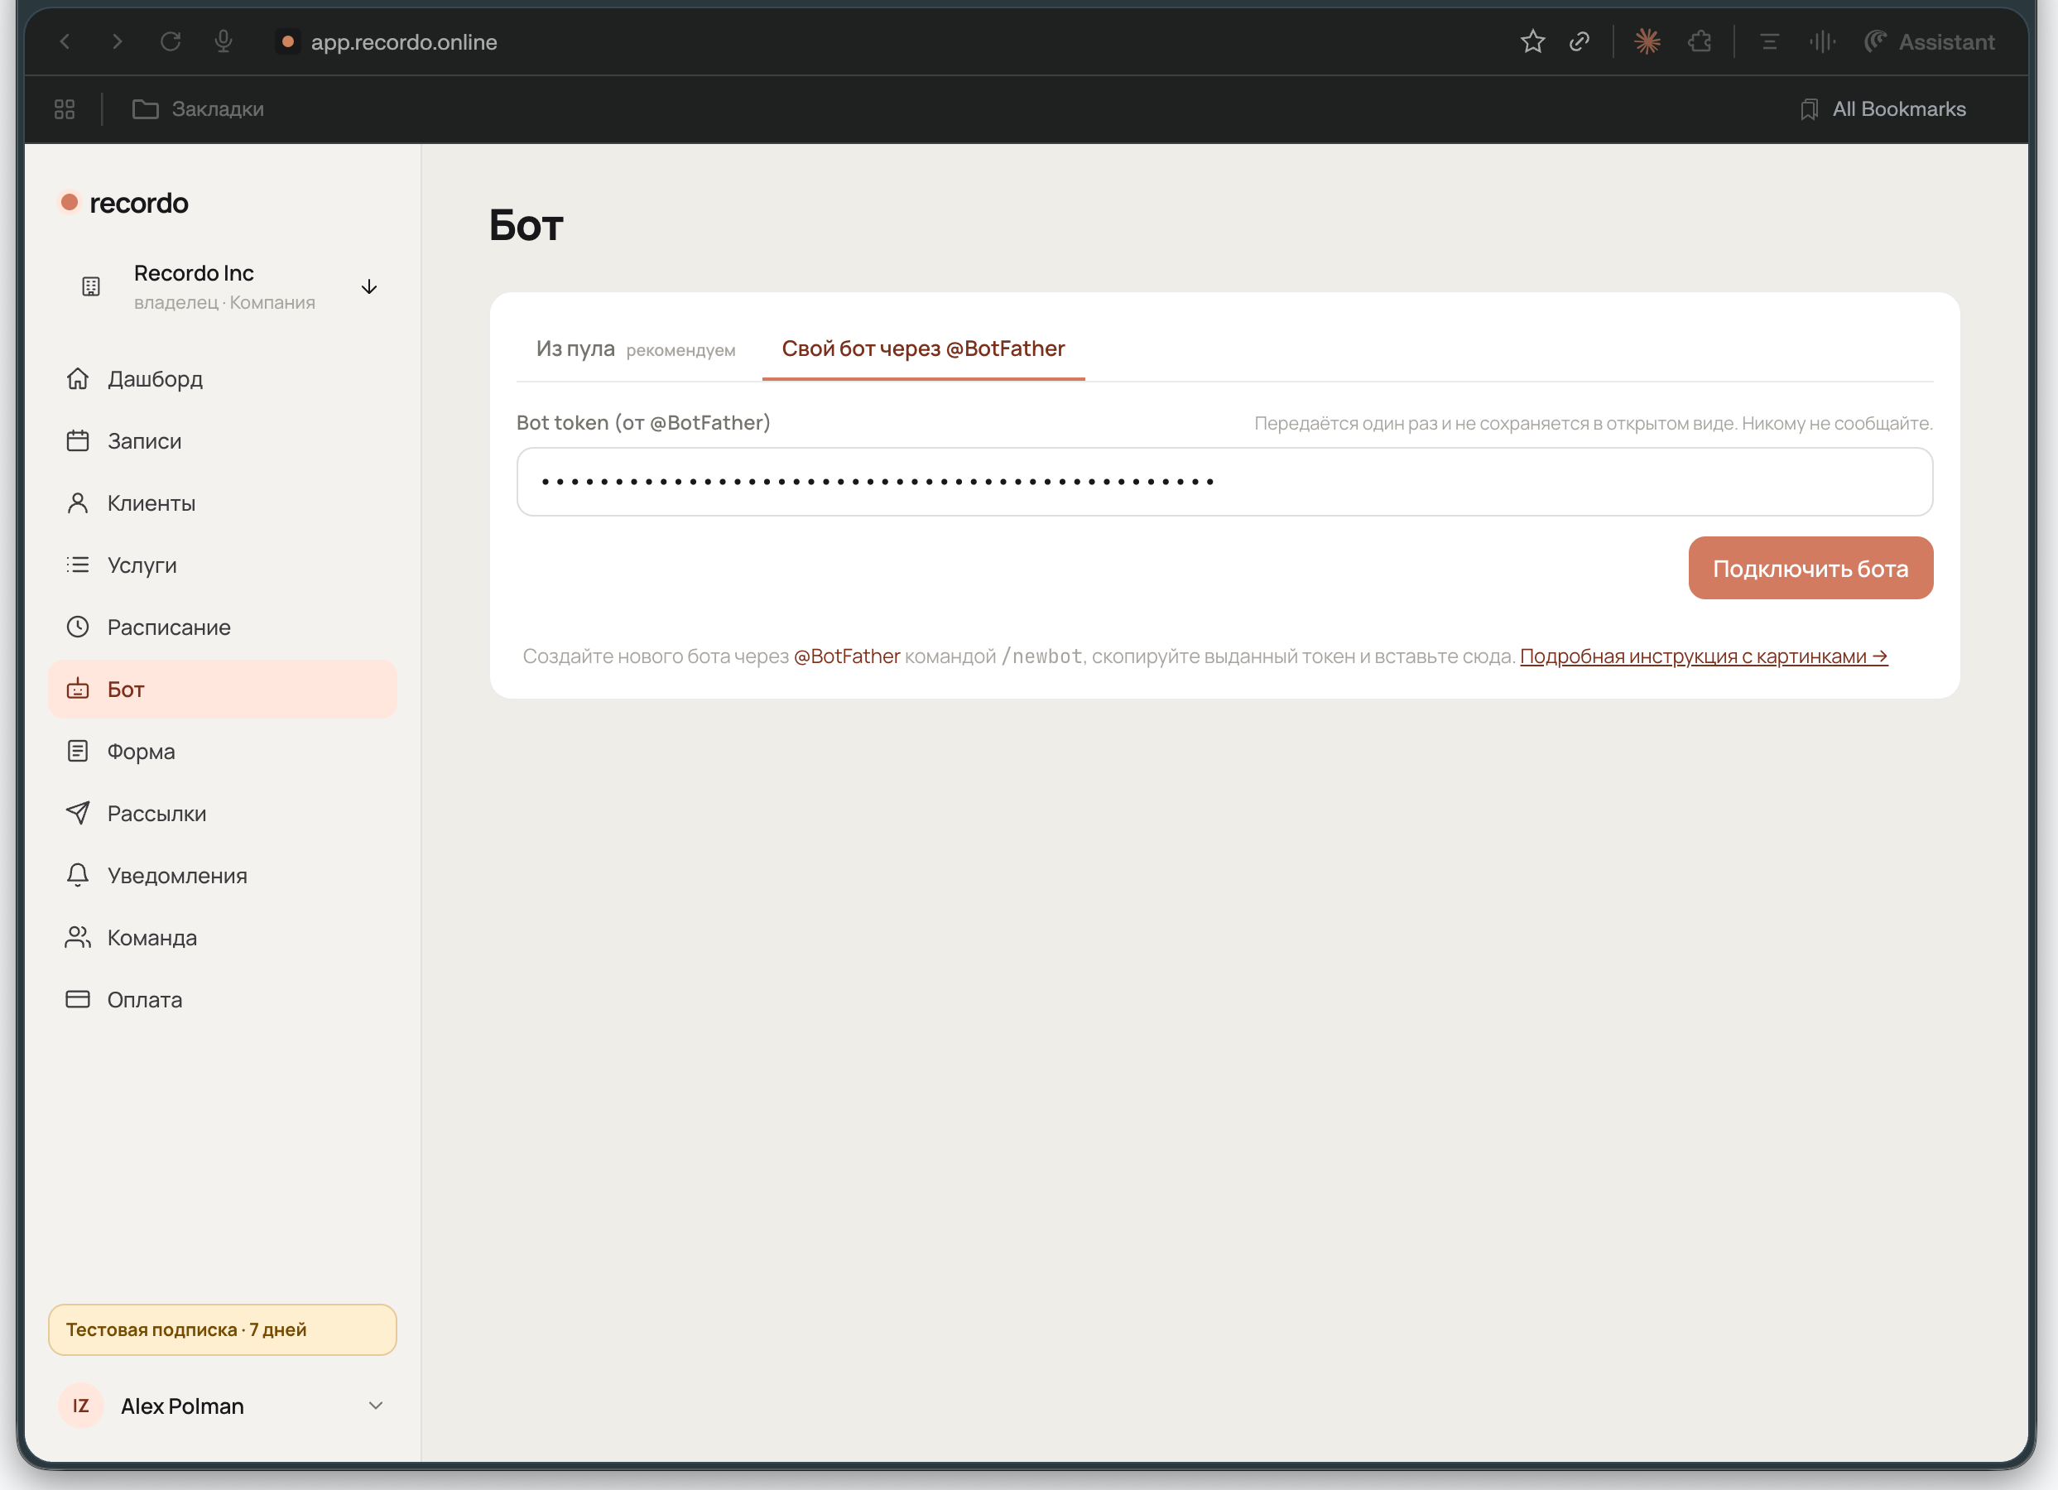Click the /newbot command text

coord(1041,656)
